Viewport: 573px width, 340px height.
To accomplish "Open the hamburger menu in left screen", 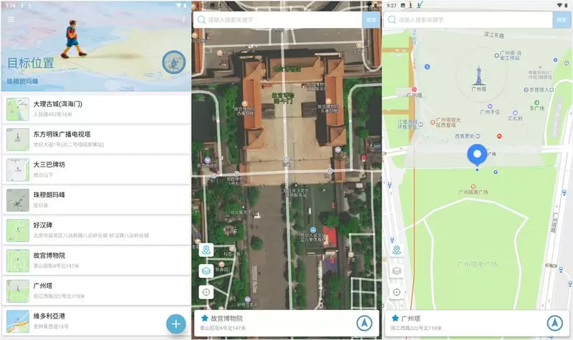I will pyautogui.click(x=11, y=19).
